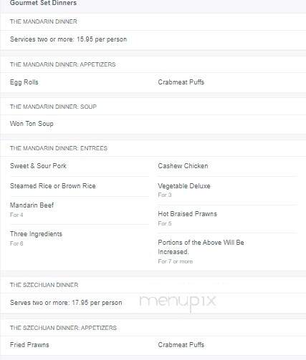The width and height of the screenshot is (306, 360).
Task: Click the Sweet & Sour Pork entree
Action: (38, 166)
